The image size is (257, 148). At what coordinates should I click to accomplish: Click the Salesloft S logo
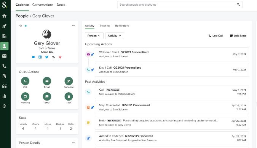[x=5, y=5]
